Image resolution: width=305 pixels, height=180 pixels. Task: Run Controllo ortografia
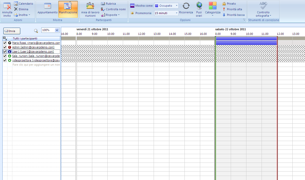(x=263, y=9)
